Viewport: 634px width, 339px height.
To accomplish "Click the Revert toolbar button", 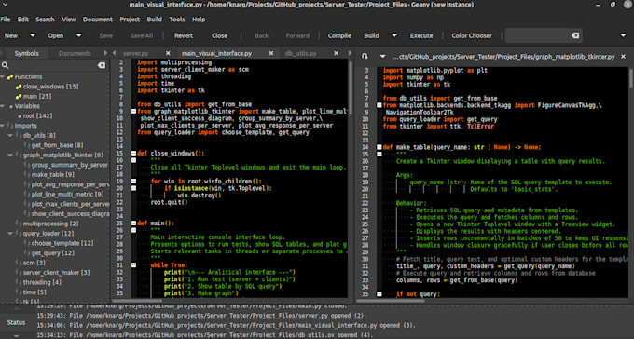I will click(x=184, y=35).
